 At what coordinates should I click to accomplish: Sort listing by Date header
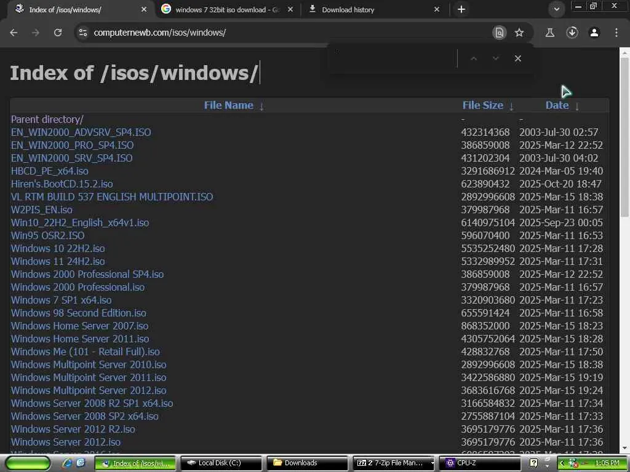click(x=557, y=105)
